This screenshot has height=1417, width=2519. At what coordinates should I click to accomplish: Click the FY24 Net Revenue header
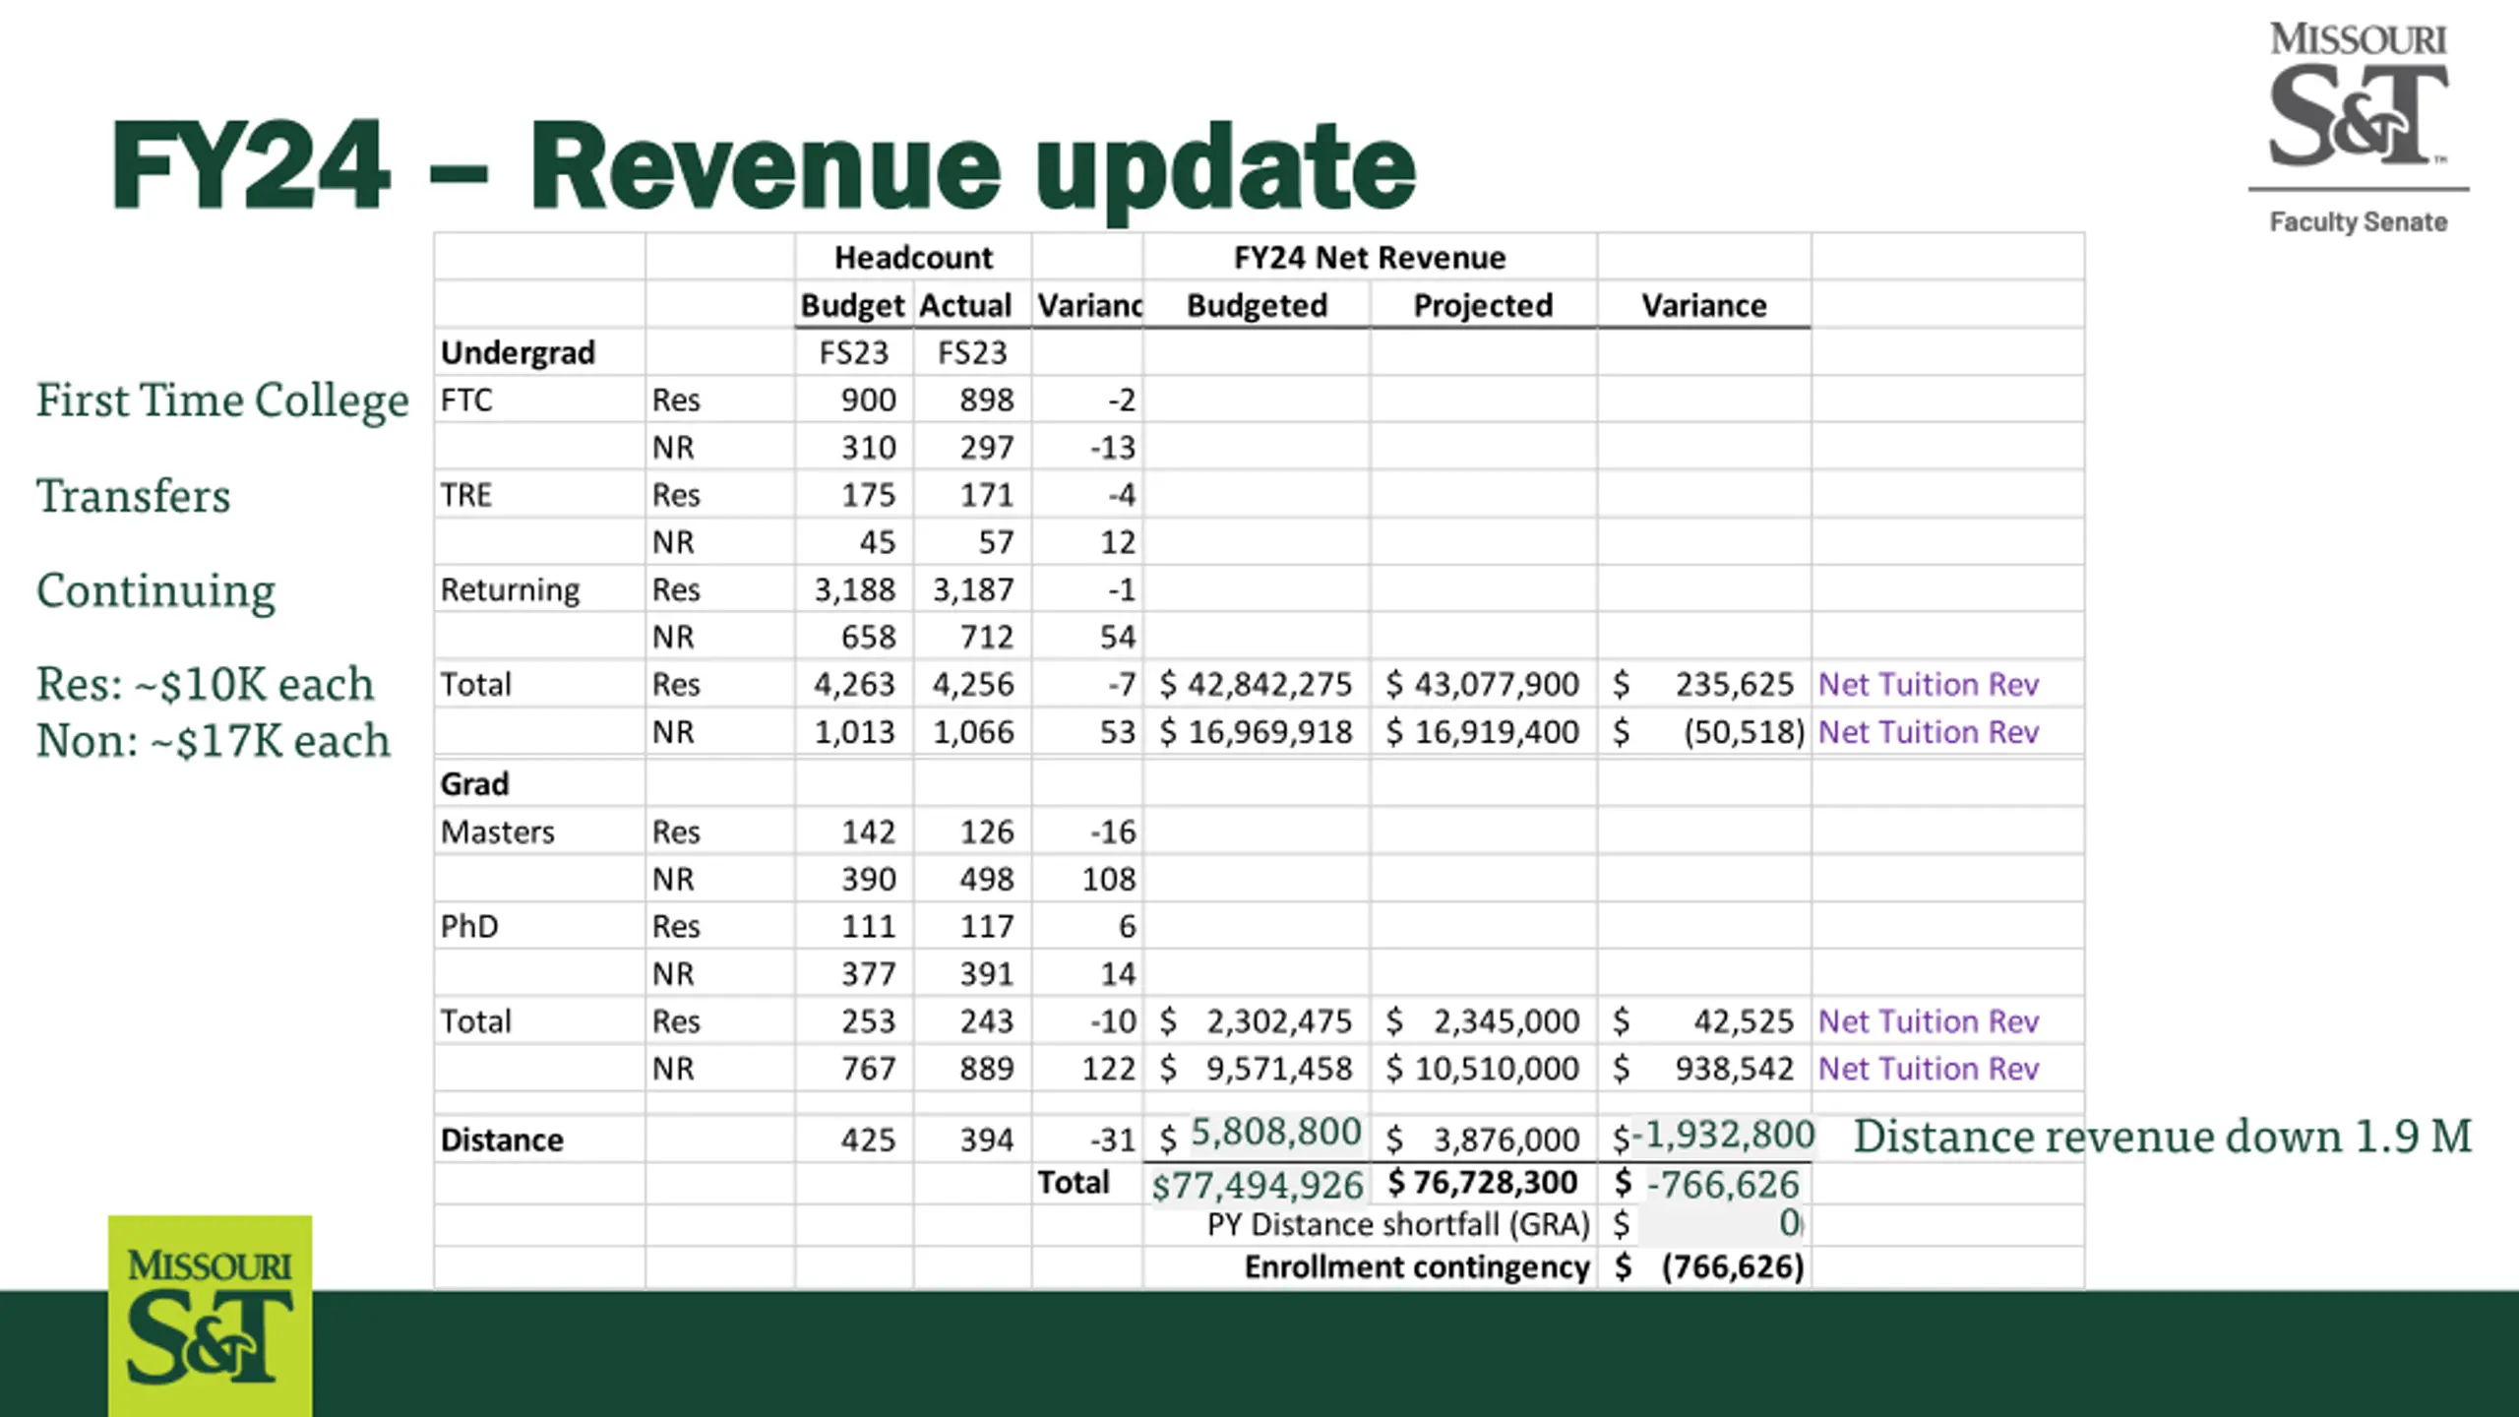pyautogui.click(x=1370, y=258)
